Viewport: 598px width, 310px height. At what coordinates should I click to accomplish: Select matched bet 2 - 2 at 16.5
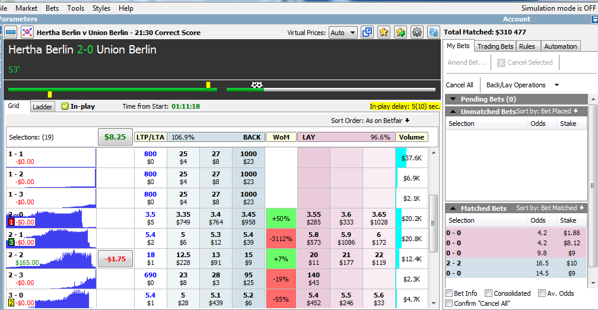coord(516,263)
